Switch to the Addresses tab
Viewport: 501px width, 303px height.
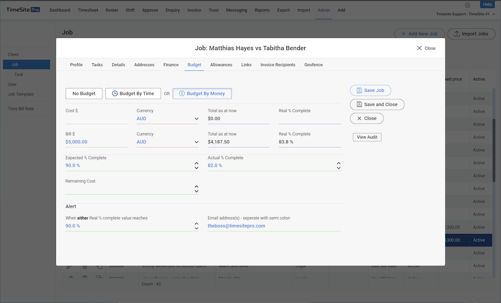point(144,65)
